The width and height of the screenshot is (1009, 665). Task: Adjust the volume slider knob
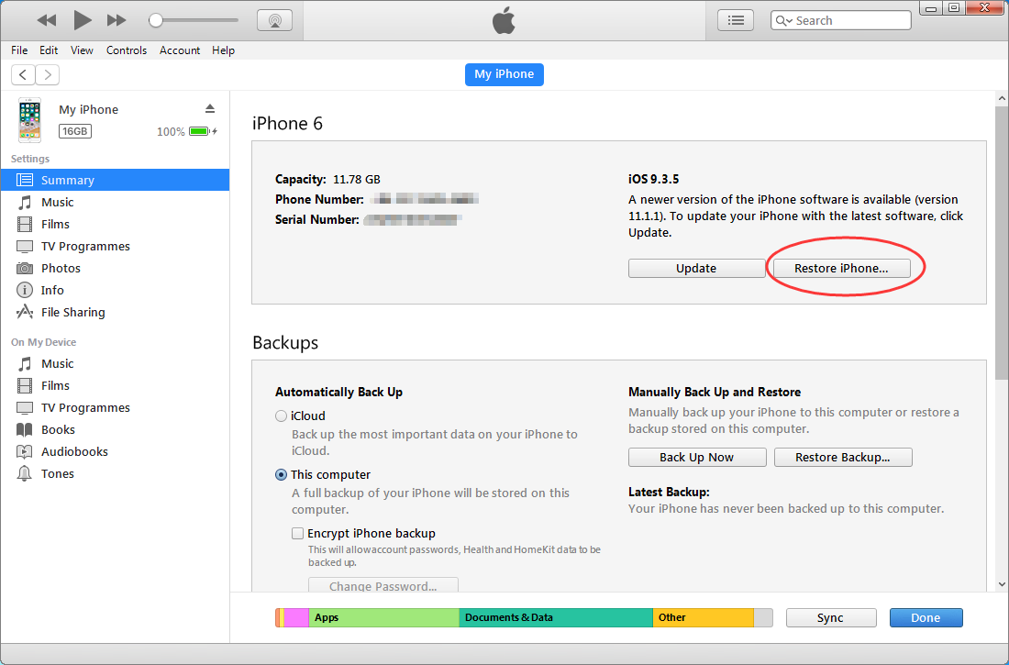coord(155,20)
